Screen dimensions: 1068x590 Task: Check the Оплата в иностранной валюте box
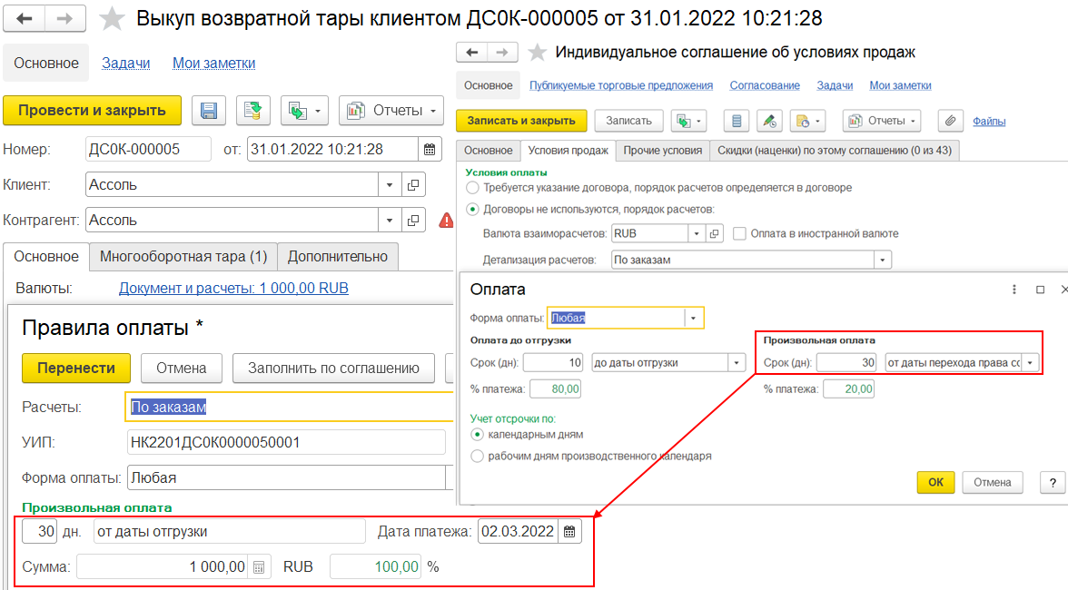740,233
